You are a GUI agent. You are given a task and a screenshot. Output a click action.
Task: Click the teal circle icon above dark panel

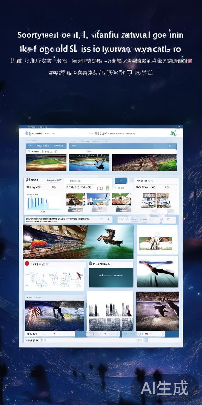91,264
